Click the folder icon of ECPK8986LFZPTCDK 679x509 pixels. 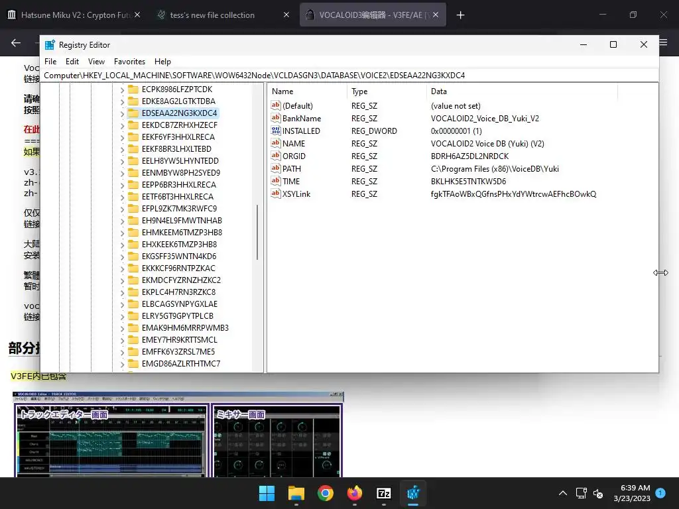[x=133, y=89]
